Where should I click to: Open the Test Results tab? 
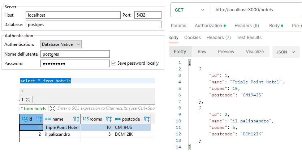pyautogui.click(x=249, y=38)
